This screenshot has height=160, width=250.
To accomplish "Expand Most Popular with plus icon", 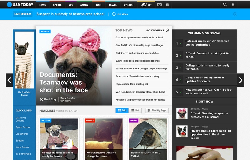I will click(x=167, y=30).
